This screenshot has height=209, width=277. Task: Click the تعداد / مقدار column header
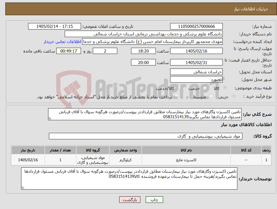click(60, 150)
